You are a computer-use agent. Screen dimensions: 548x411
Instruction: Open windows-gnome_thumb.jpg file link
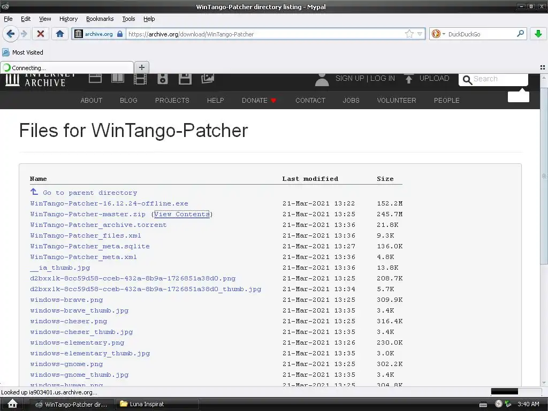click(79, 375)
